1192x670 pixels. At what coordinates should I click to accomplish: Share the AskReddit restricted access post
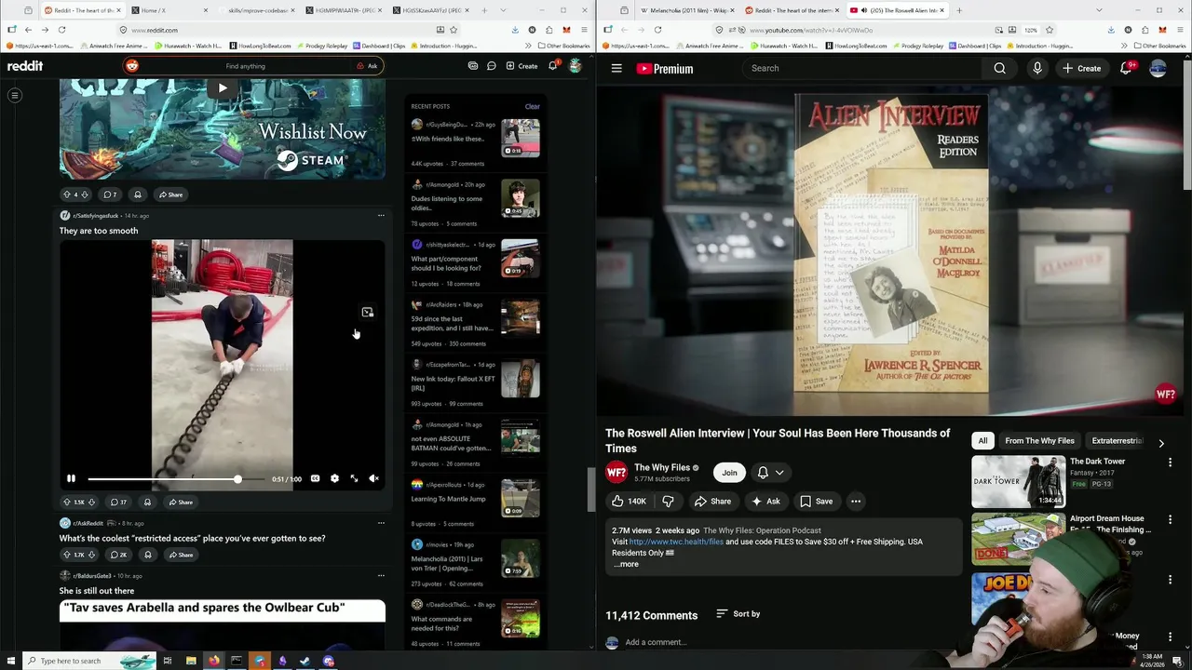180,555
